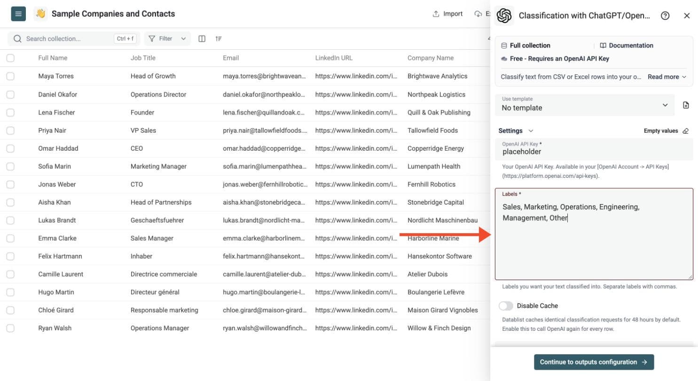Click the Email column header

[x=231, y=58]
